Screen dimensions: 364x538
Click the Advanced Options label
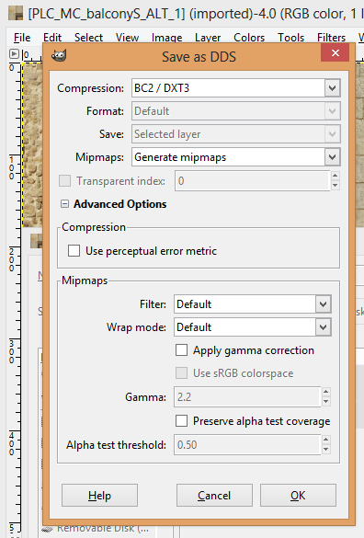tap(120, 204)
